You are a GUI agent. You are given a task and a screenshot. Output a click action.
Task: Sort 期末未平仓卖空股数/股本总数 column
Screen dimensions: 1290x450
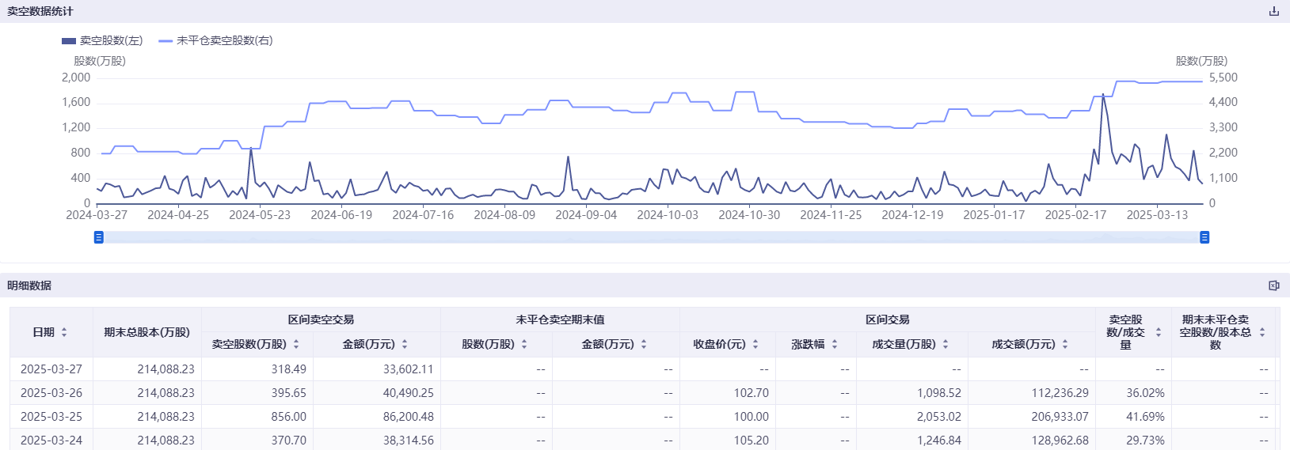click(1262, 332)
